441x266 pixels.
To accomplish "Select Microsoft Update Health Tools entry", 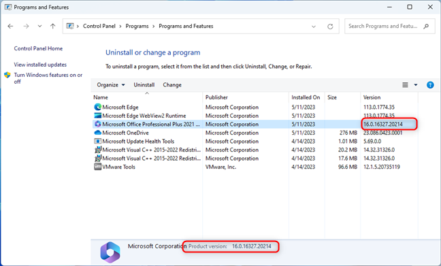I will coord(138,141).
